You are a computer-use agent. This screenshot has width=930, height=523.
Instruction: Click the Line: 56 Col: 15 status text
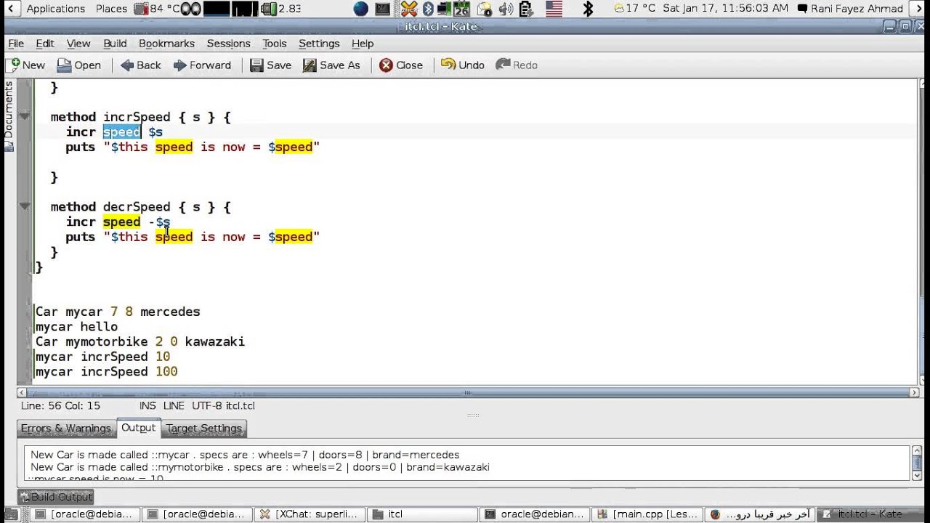point(61,406)
